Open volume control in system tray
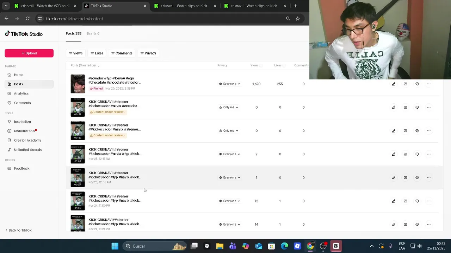 (x=420, y=246)
